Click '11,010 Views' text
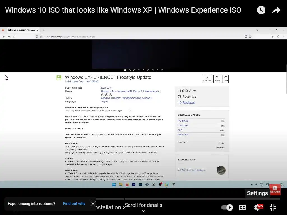The image size is (287, 215). (188, 91)
